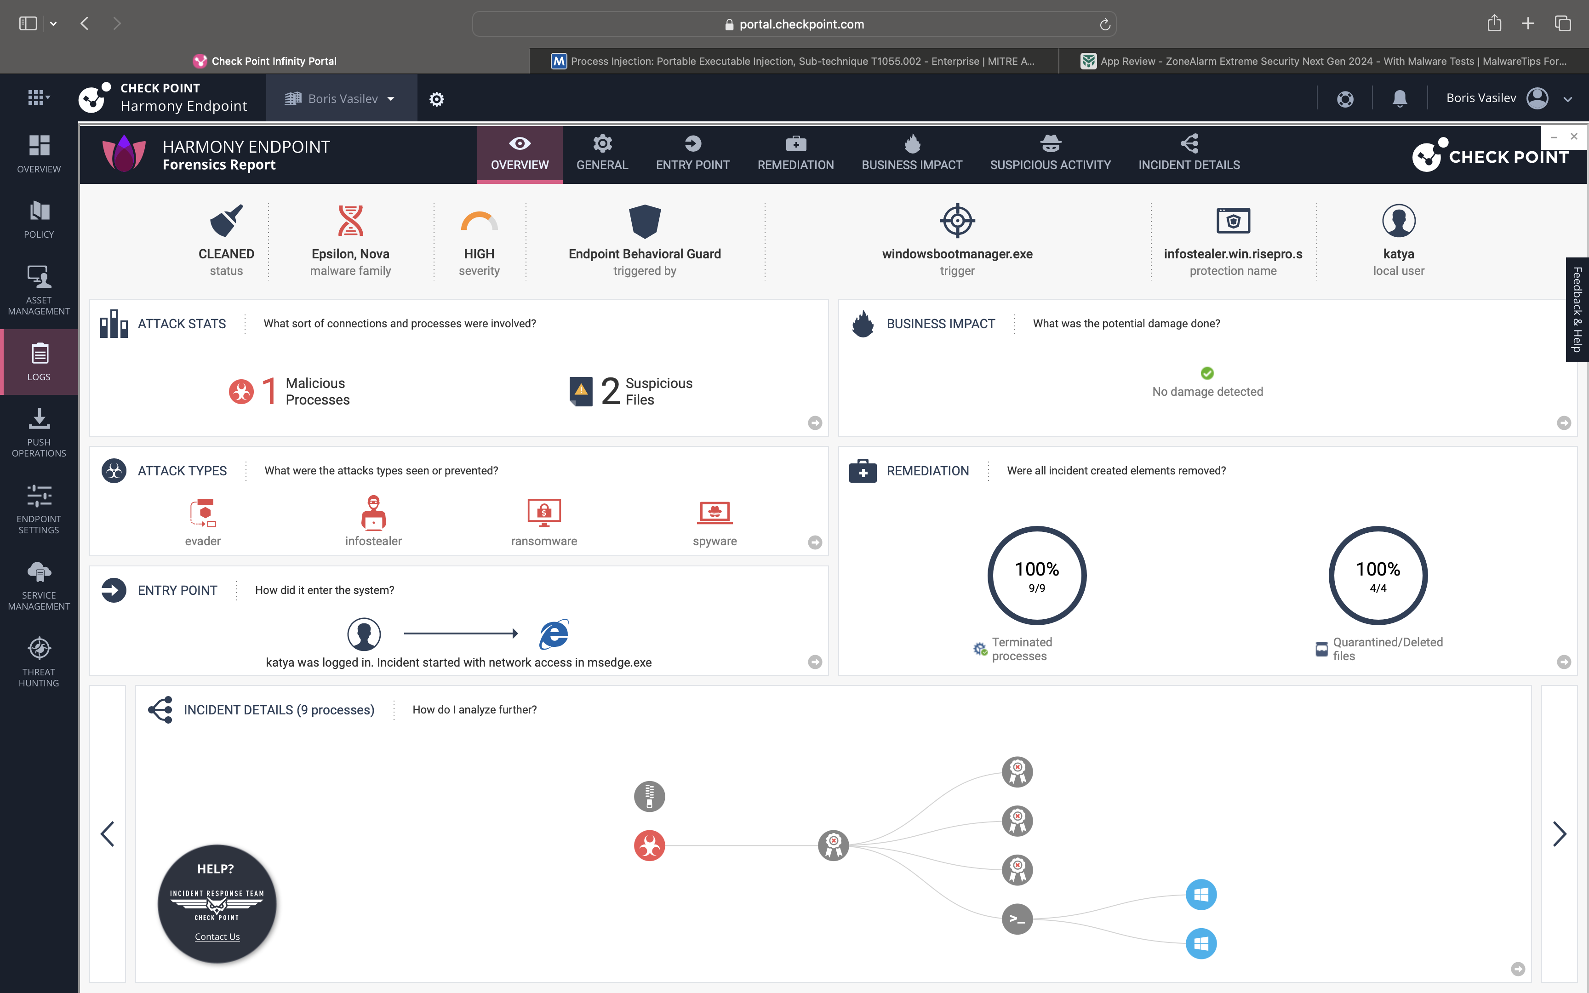This screenshot has height=993, width=1589.
Task: Select the red malicious process node
Action: [649, 846]
